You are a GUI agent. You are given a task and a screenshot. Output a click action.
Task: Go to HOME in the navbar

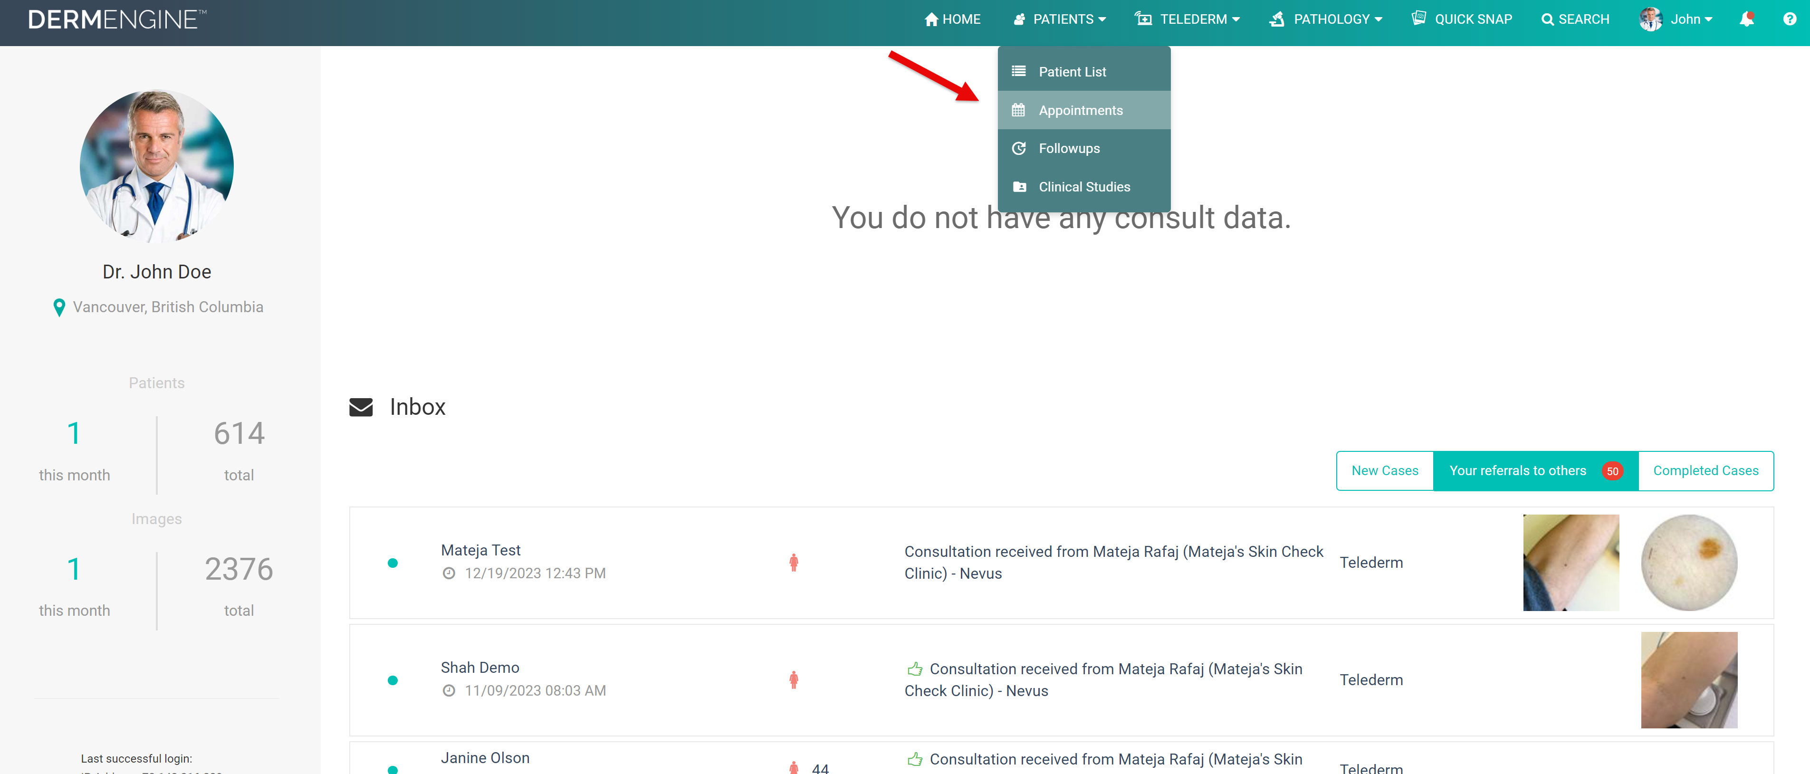[x=953, y=19]
